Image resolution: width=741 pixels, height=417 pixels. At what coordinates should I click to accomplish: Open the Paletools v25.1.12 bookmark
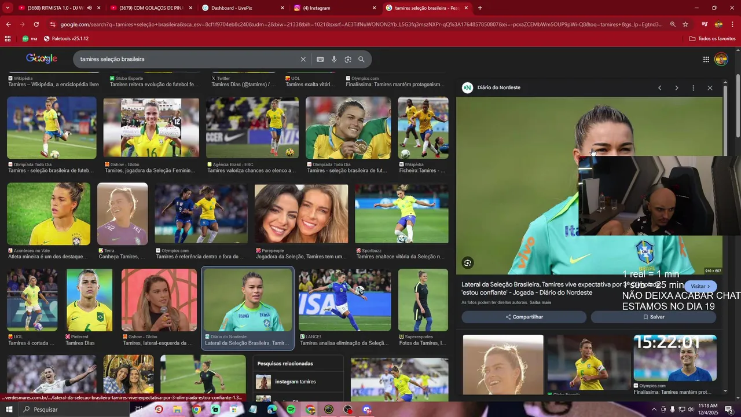(66, 39)
